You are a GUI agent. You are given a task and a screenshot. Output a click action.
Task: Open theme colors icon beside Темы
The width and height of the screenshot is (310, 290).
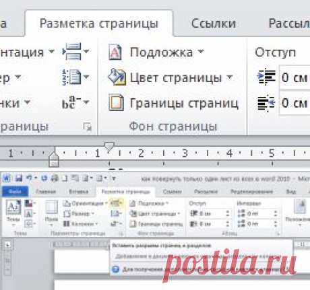coord(30,204)
